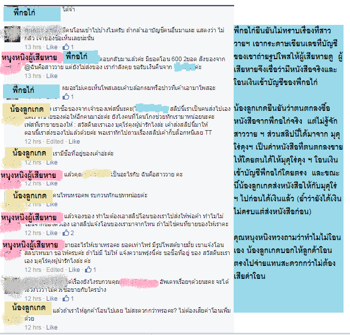The height and width of the screenshot is (335, 350).
Task: Open the "@ฉันคือสาววาย" mention in the refund comment
Action: [x=44, y=67]
